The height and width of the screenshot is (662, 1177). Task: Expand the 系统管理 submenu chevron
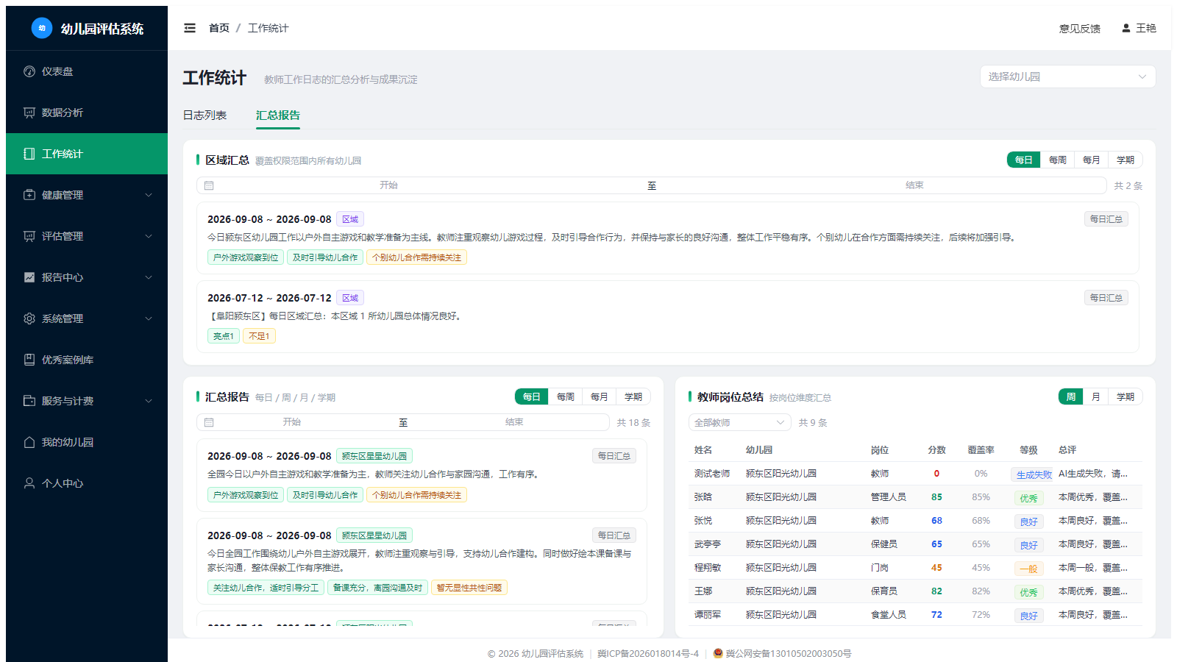(x=149, y=318)
